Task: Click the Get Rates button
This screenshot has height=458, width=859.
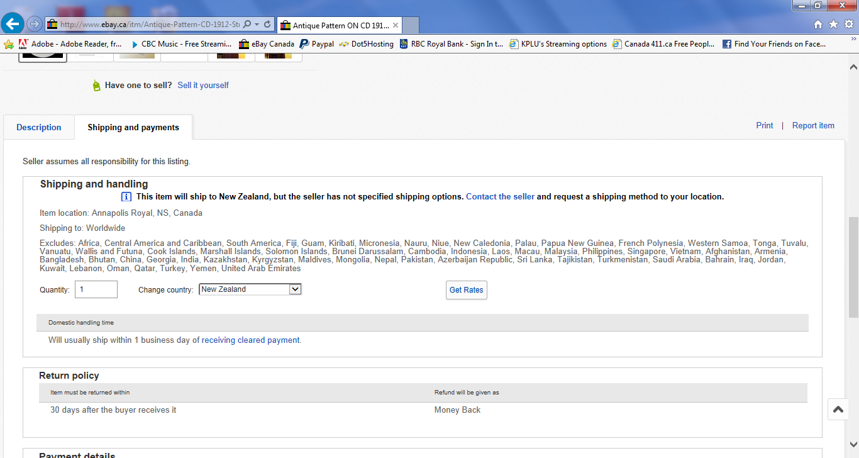Action: coord(467,290)
